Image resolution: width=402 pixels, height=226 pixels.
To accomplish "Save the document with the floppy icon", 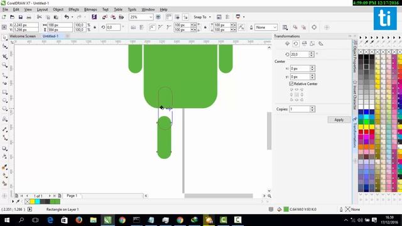I will pyautogui.click(x=21, y=17).
